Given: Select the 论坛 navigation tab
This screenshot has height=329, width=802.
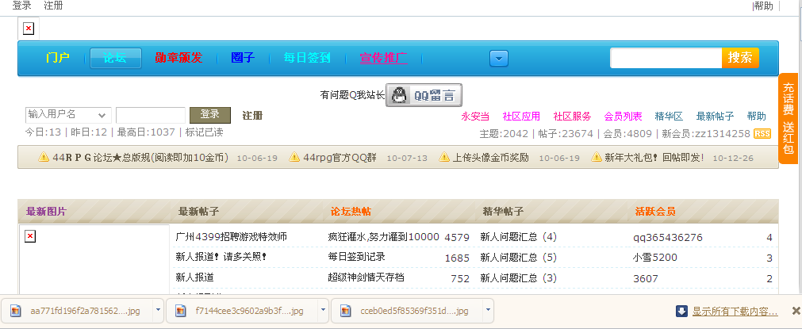Looking at the screenshot, I should point(116,58).
